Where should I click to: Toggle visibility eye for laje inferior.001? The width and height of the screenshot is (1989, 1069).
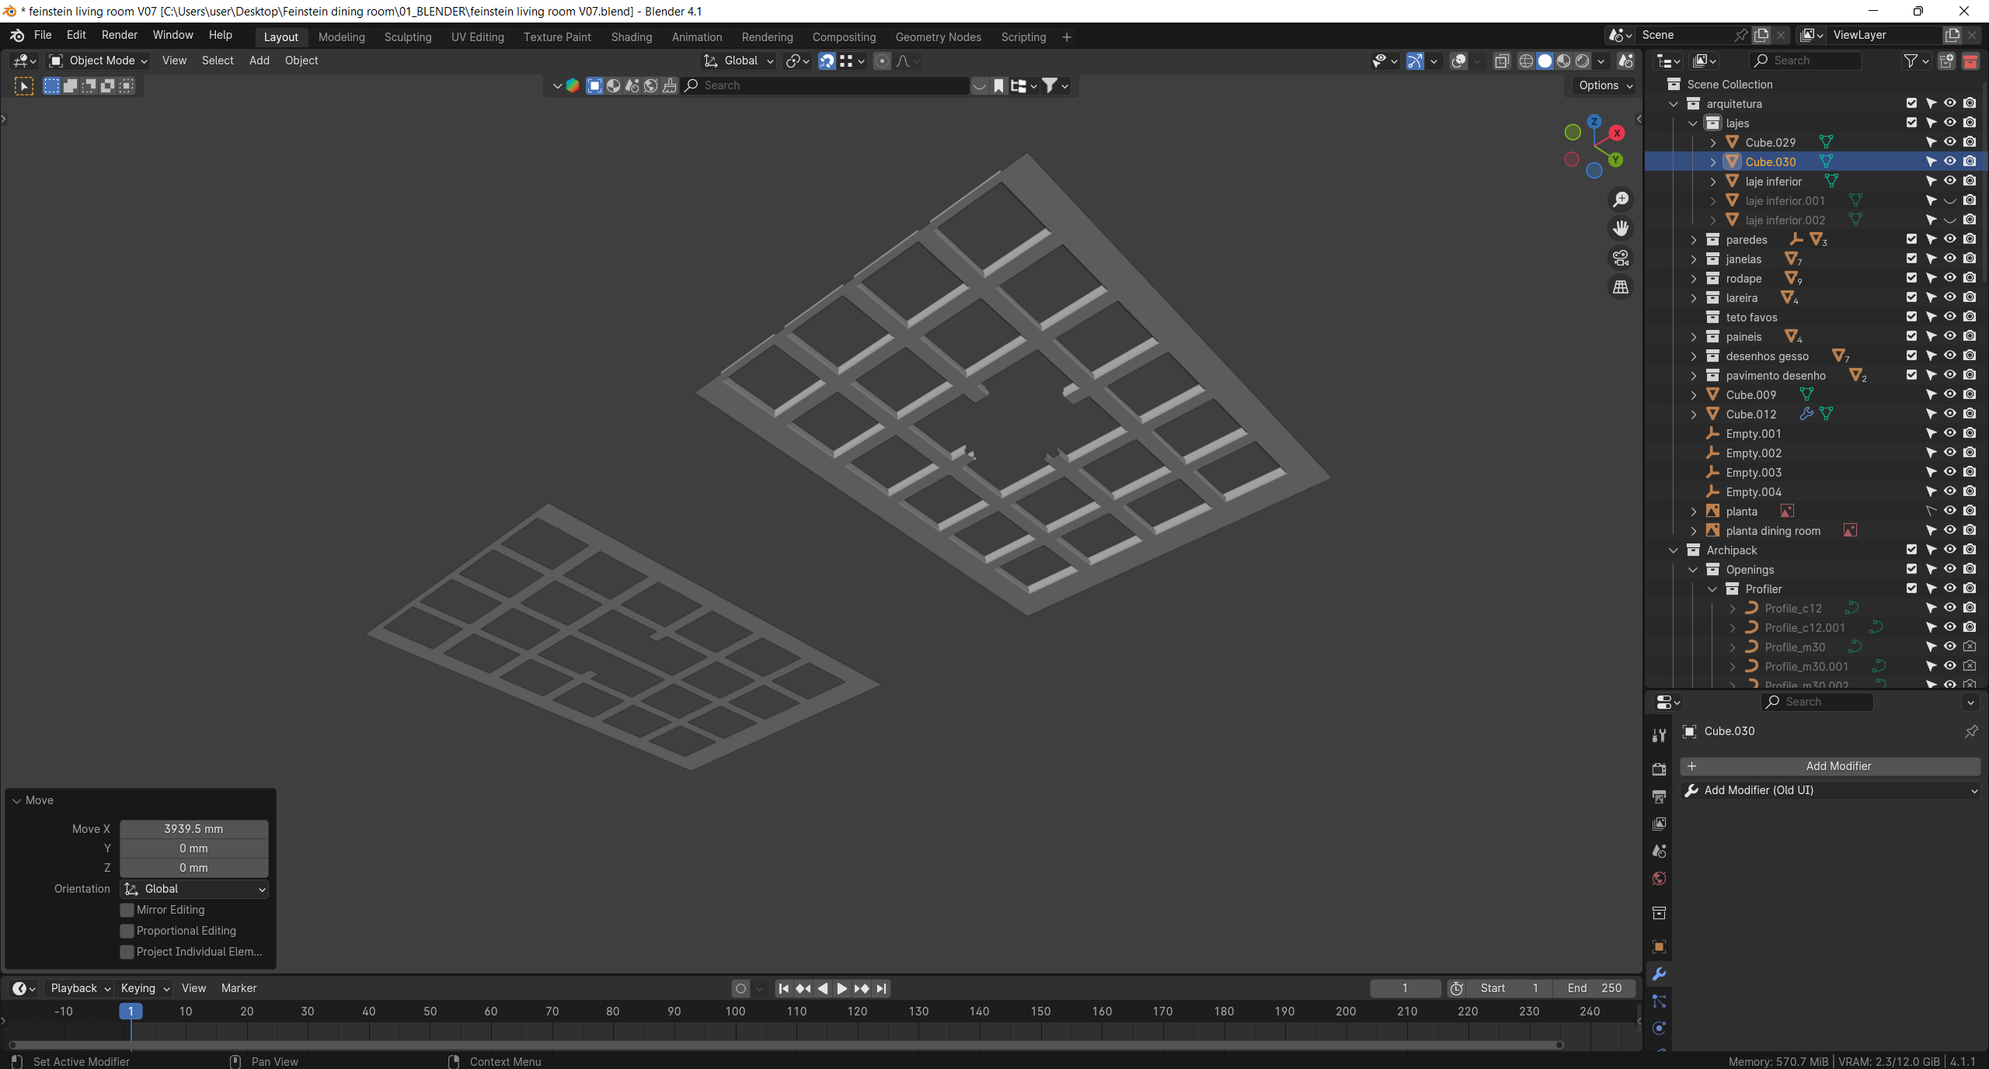(1950, 200)
